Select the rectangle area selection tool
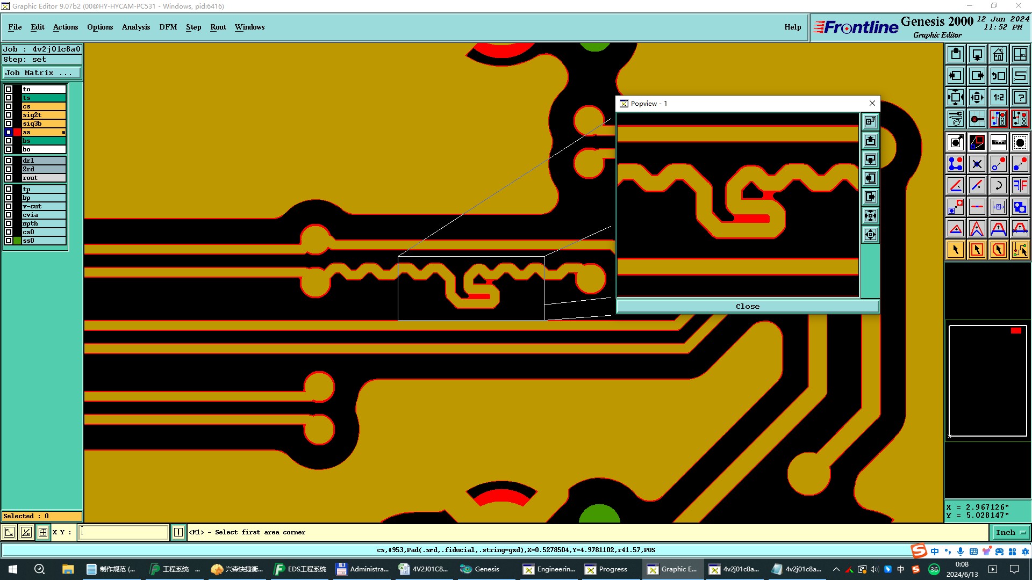Screen dimensions: 1032x580 [977, 250]
